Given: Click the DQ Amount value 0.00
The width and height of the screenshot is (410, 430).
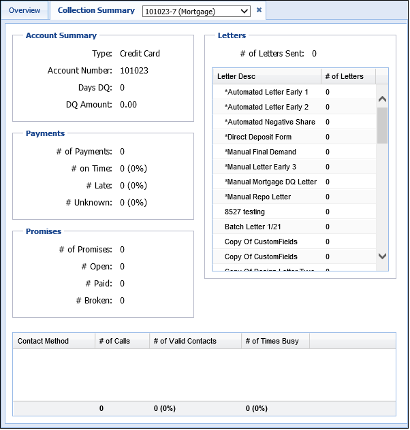Looking at the screenshot, I should point(128,105).
